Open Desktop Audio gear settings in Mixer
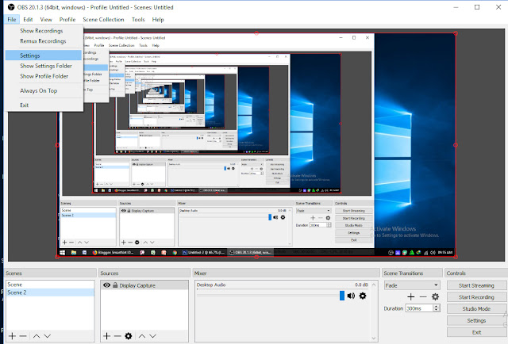508x344 pixels. coord(363,296)
